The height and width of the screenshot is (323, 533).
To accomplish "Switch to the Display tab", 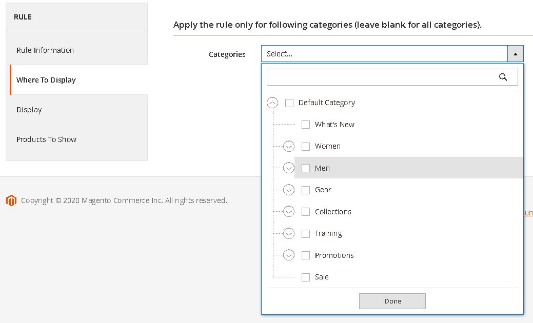I will 29,110.
